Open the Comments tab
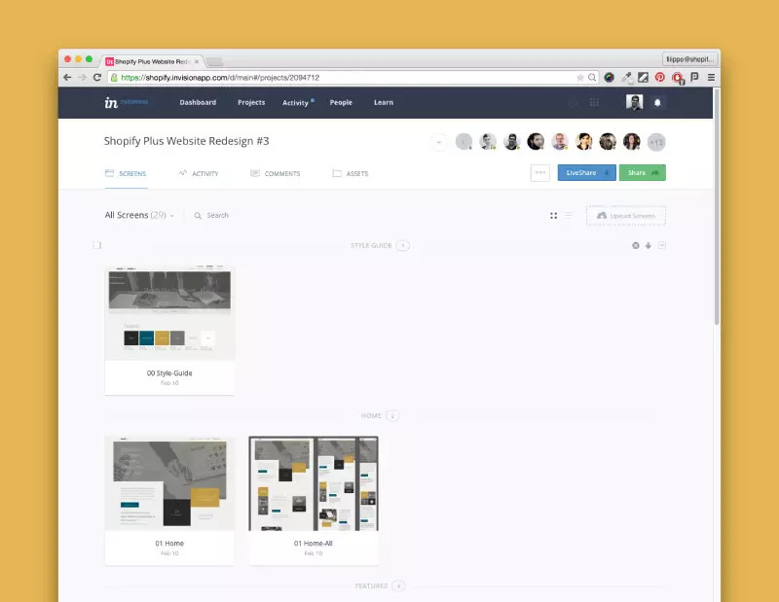 point(276,173)
